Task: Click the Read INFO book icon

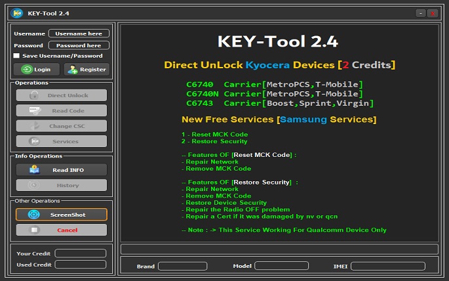Action: (x=34, y=170)
